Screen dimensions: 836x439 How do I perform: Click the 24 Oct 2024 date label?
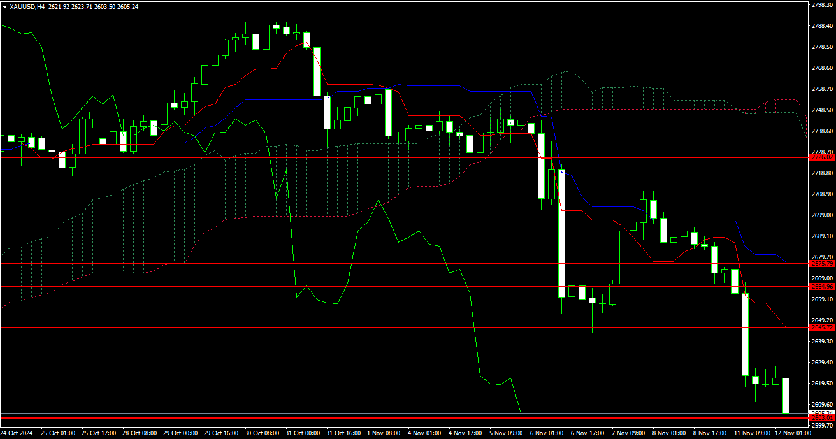click(17, 433)
